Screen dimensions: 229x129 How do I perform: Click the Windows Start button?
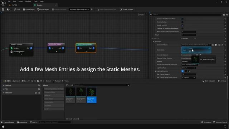tap(3, 126)
